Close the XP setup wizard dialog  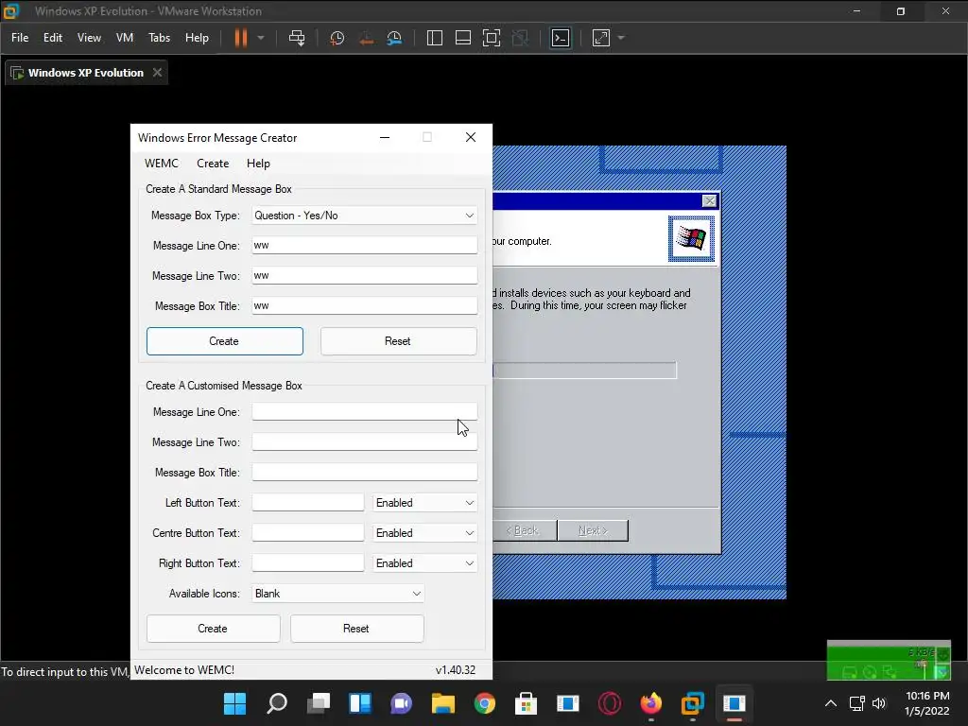point(709,200)
